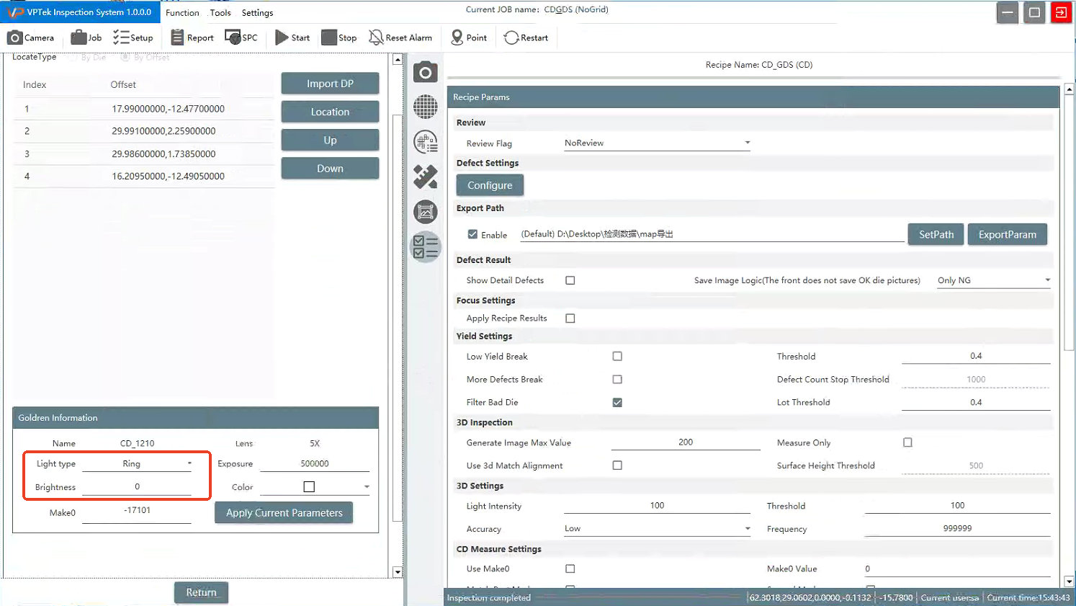Edit the Export Path text field
This screenshot has height=606, width=1076.
point(712,234)
